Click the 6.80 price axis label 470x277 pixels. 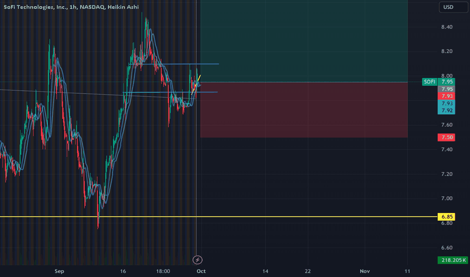[x=447, y=223]
